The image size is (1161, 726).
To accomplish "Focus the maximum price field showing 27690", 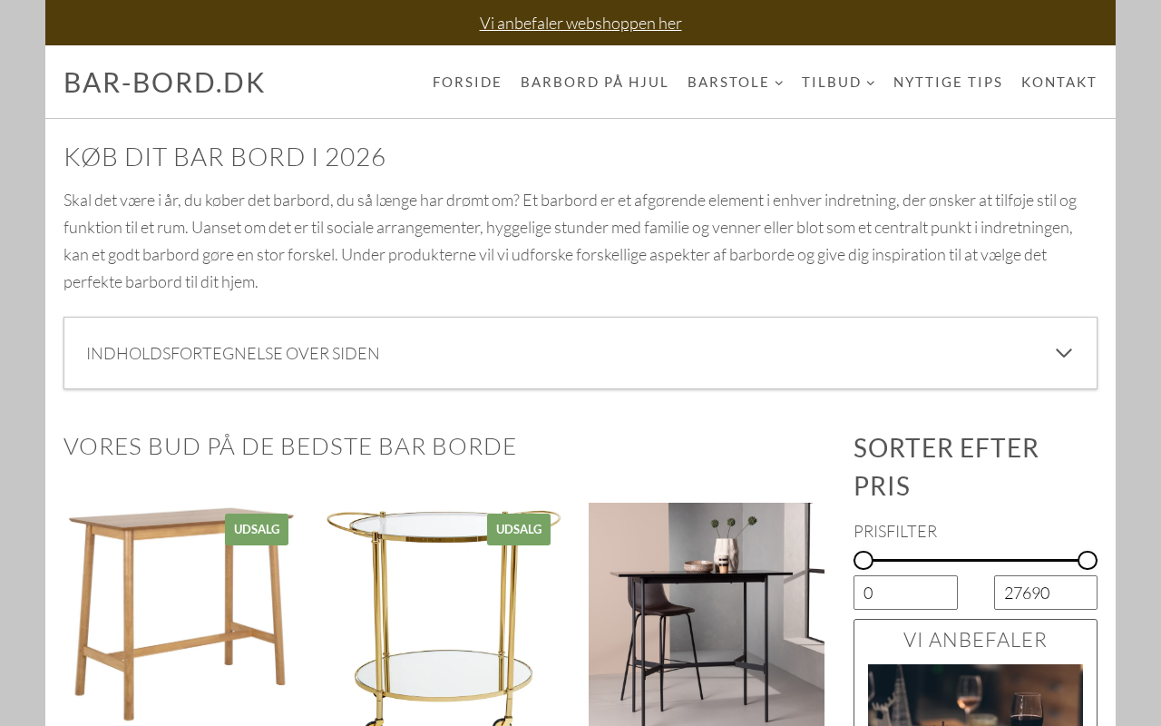I will coord(1046,593).
